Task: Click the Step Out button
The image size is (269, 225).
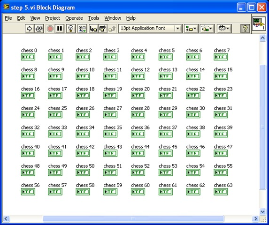Action: coord(112,29)
